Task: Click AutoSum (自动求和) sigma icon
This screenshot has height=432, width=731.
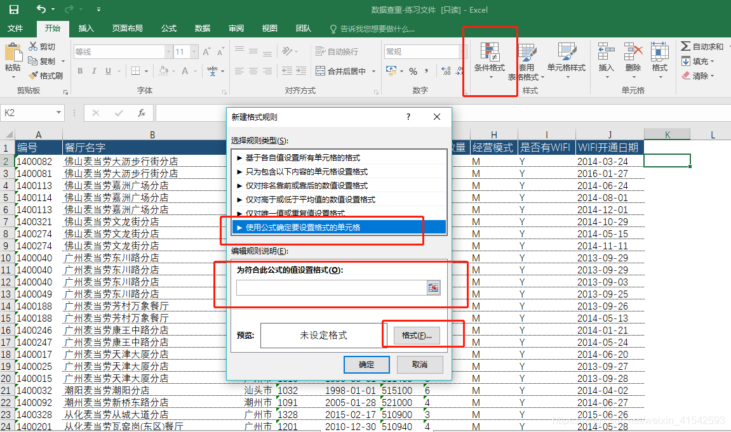Action: tap(685, 46)
